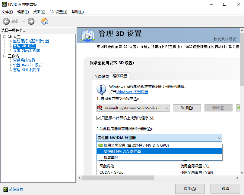Choose 高性能 NVIDIA 处理器 in the list
The width and height of the screenshot is (244, 195).
159,151
